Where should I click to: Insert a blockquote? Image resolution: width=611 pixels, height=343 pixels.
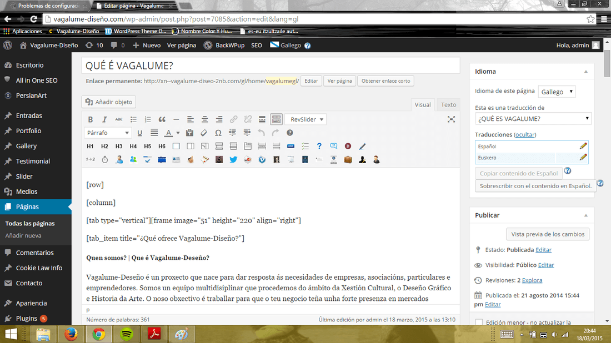pyautogui.click(x=162, y=119)
